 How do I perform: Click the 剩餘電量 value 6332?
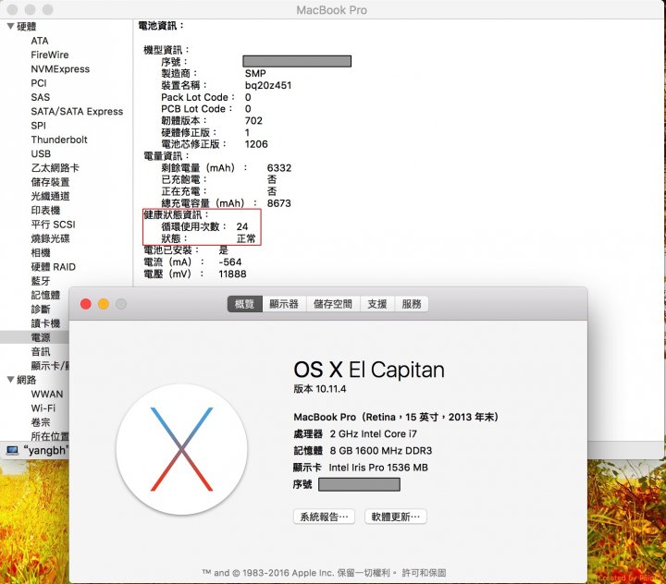coord(279,168)
